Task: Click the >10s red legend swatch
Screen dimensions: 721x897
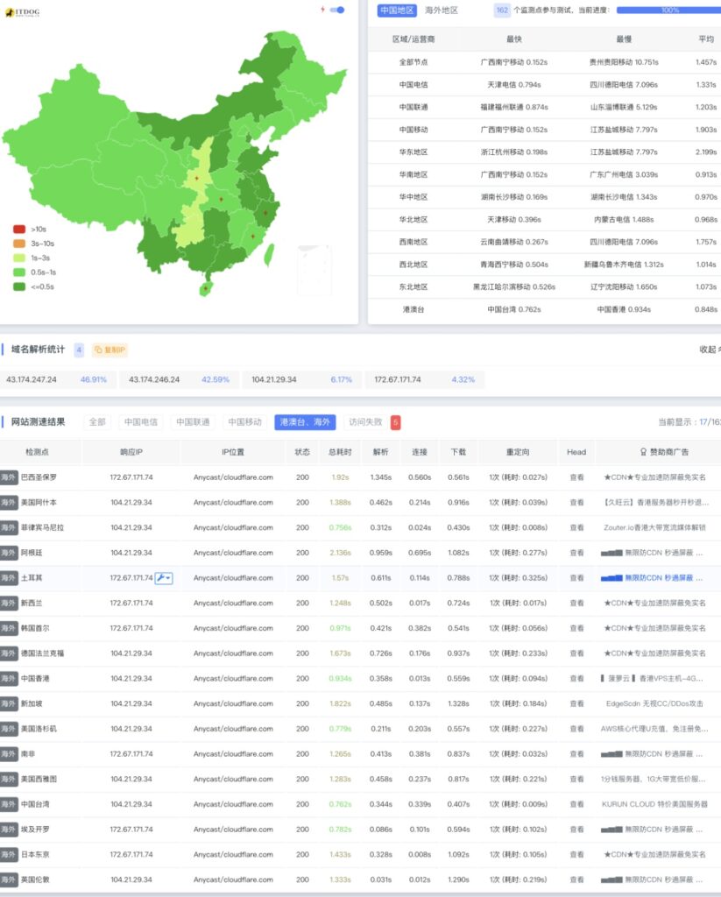Action: pyautogui.click(x=19, y=229)
